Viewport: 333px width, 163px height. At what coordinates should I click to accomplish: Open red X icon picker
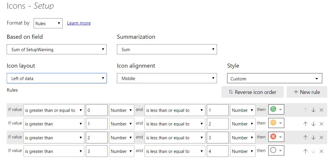(x=276, y=137)
